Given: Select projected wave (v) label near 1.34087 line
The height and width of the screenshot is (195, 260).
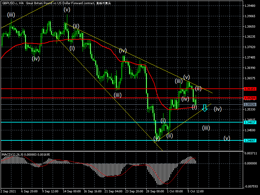Looking at the screenshot, I should pos(227,138).
